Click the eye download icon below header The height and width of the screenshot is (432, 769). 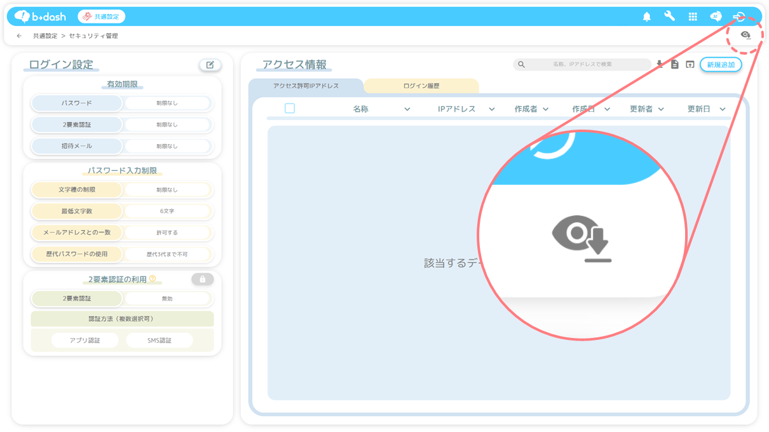[x=746, y=36]
